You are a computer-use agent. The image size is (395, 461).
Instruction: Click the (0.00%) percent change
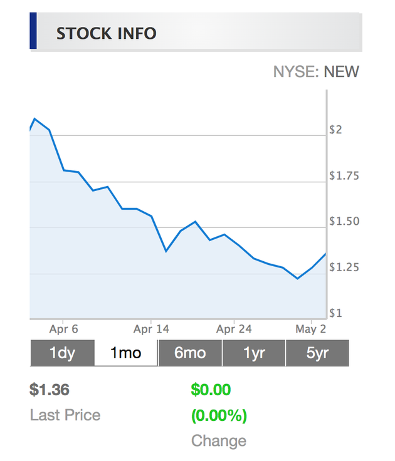pos(219,415)
